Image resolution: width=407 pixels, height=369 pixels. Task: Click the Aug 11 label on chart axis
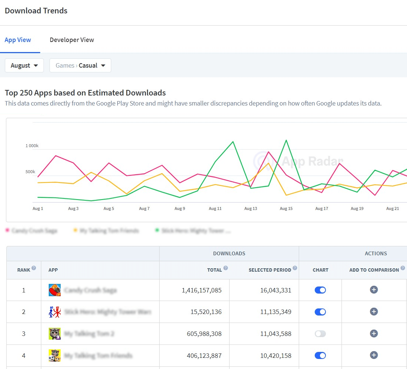(215, 208)
